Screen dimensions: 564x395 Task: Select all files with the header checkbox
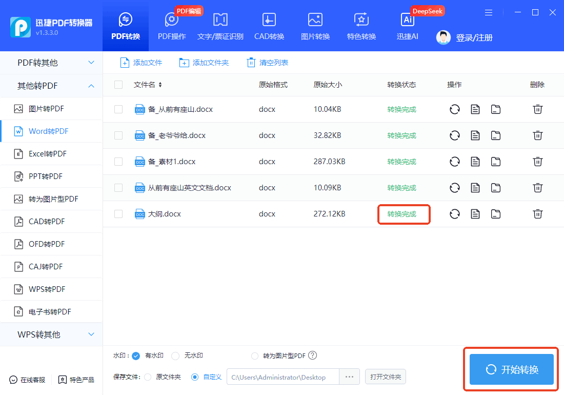click(118, 85)
